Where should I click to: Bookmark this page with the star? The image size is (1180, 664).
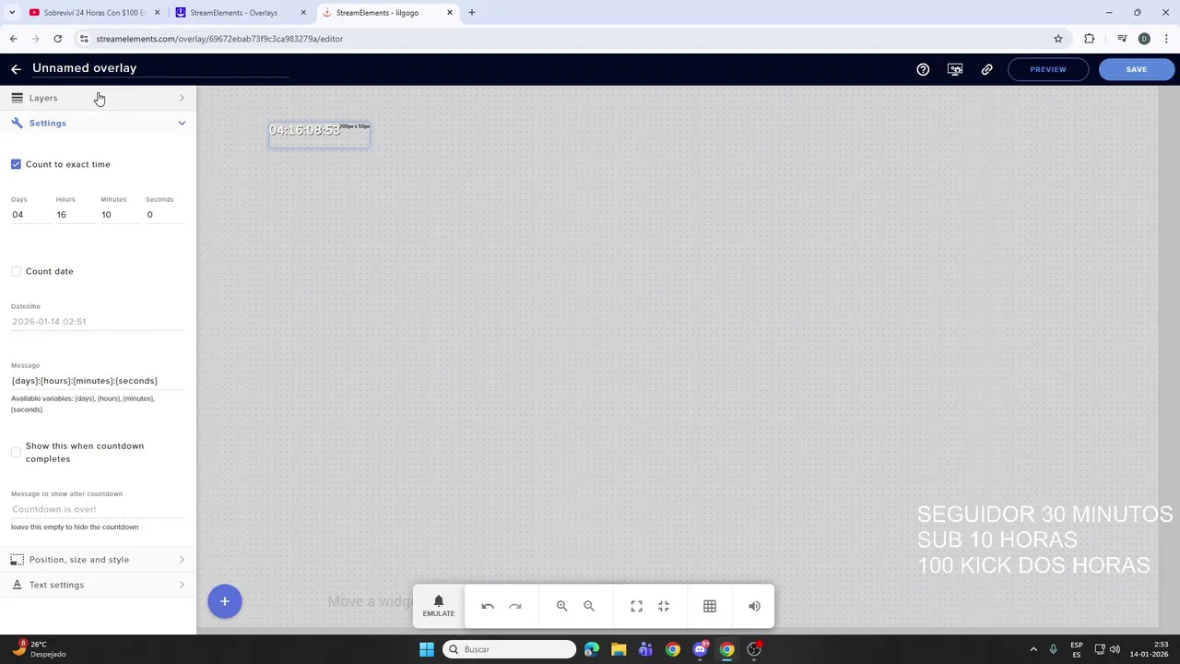[x=1058, y=39]
